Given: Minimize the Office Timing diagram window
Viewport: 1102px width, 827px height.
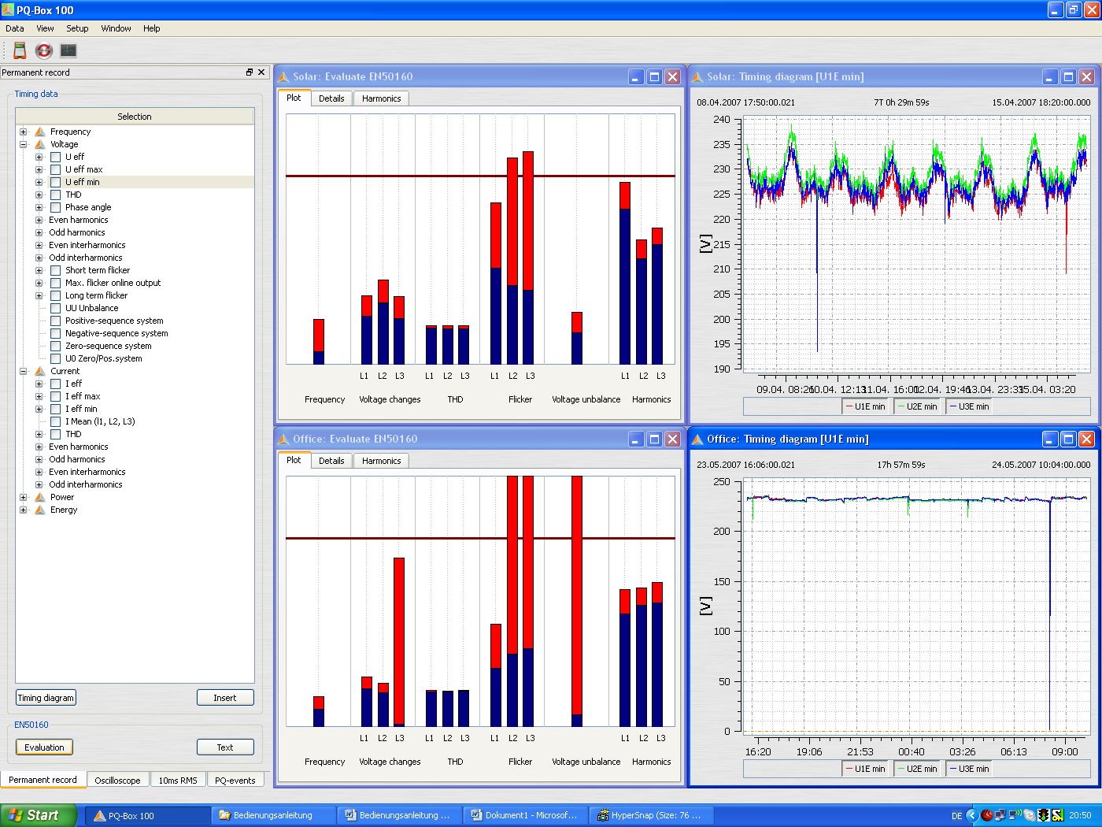Looking at the screenshot, I should pyautogui.click(x=1050, y=439).
